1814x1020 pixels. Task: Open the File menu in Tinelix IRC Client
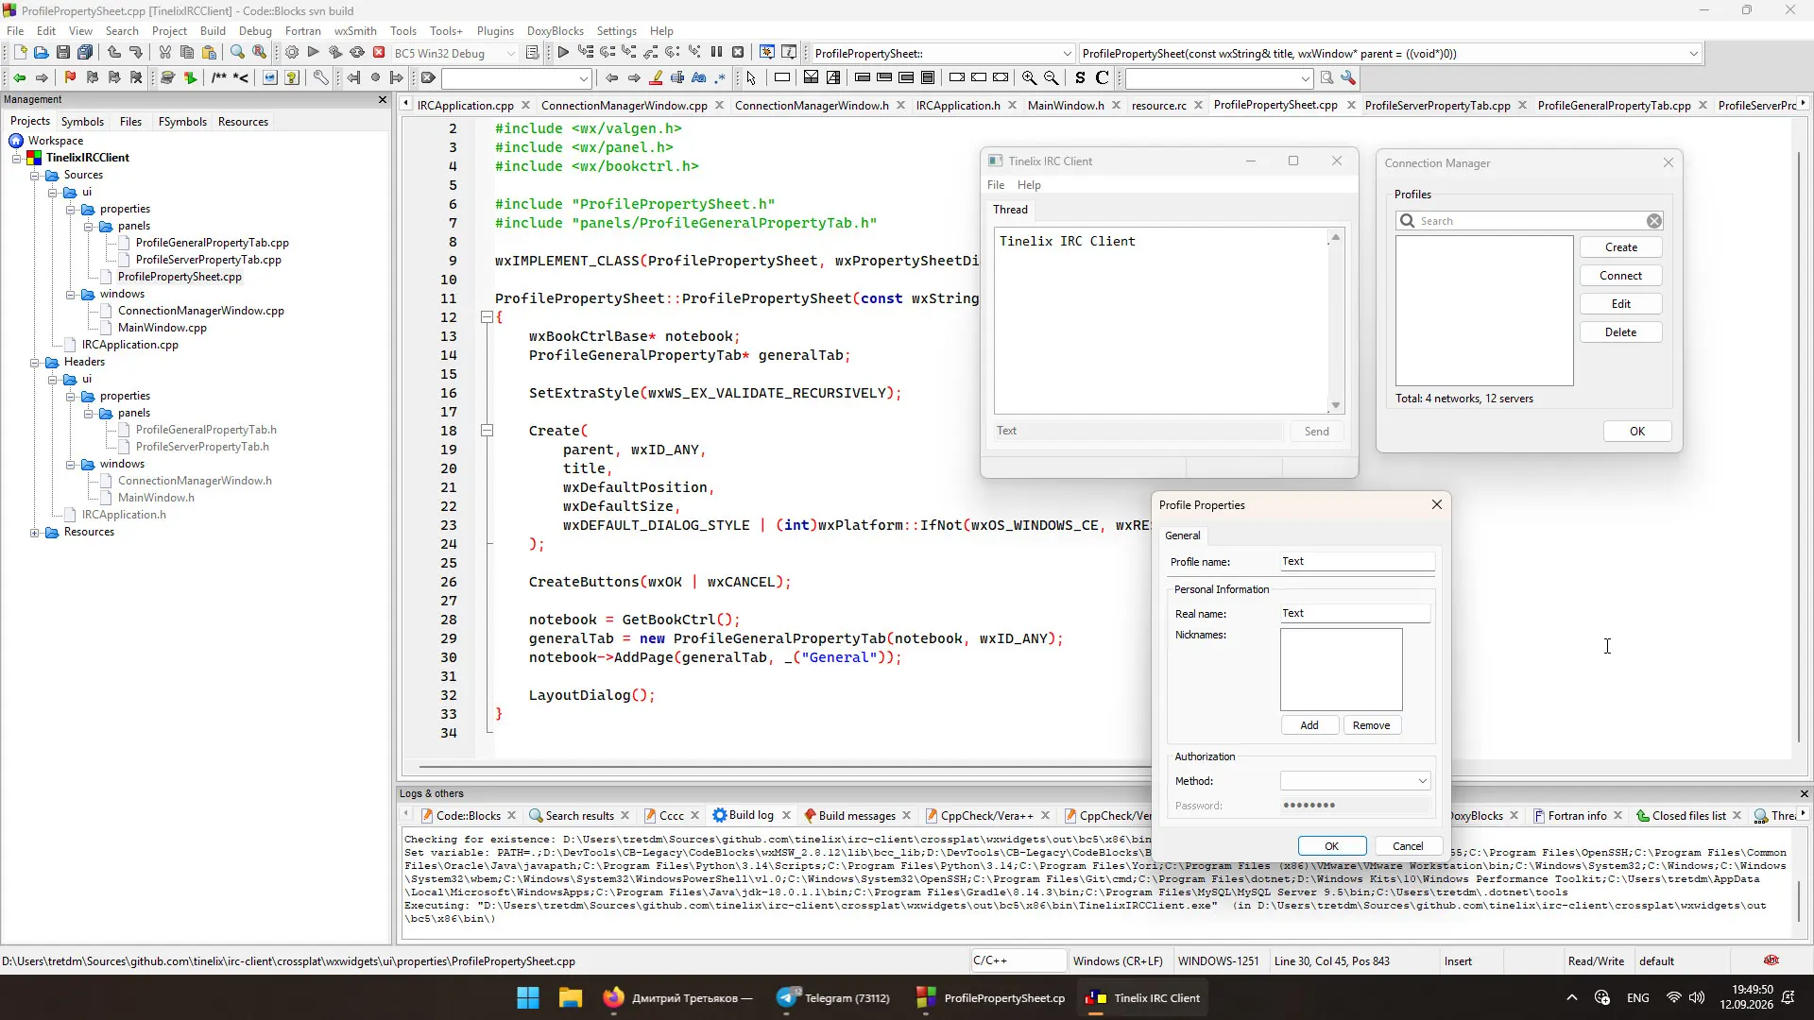click(996, 185)
